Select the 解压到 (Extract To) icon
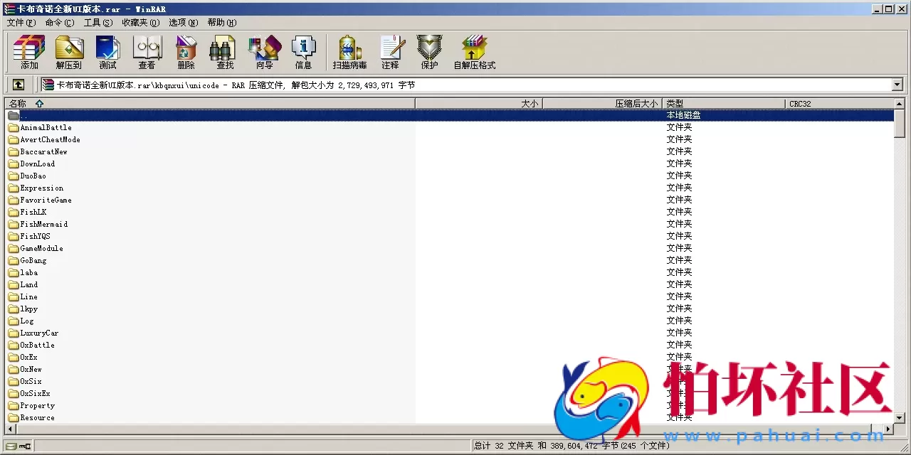This screenshot has width=911, height=455. tap(69, 50)
